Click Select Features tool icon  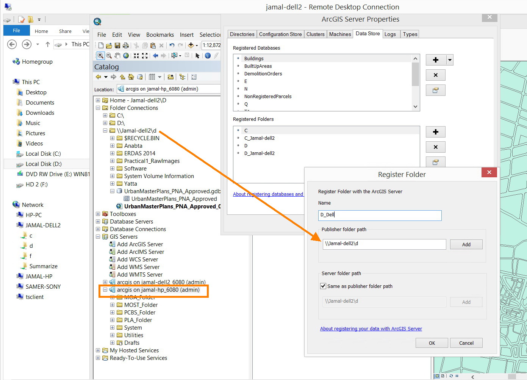coord(174,56)
